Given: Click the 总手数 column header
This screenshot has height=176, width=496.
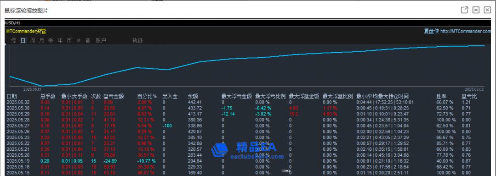Looking at the screenshot, I should tap(48, 97).
